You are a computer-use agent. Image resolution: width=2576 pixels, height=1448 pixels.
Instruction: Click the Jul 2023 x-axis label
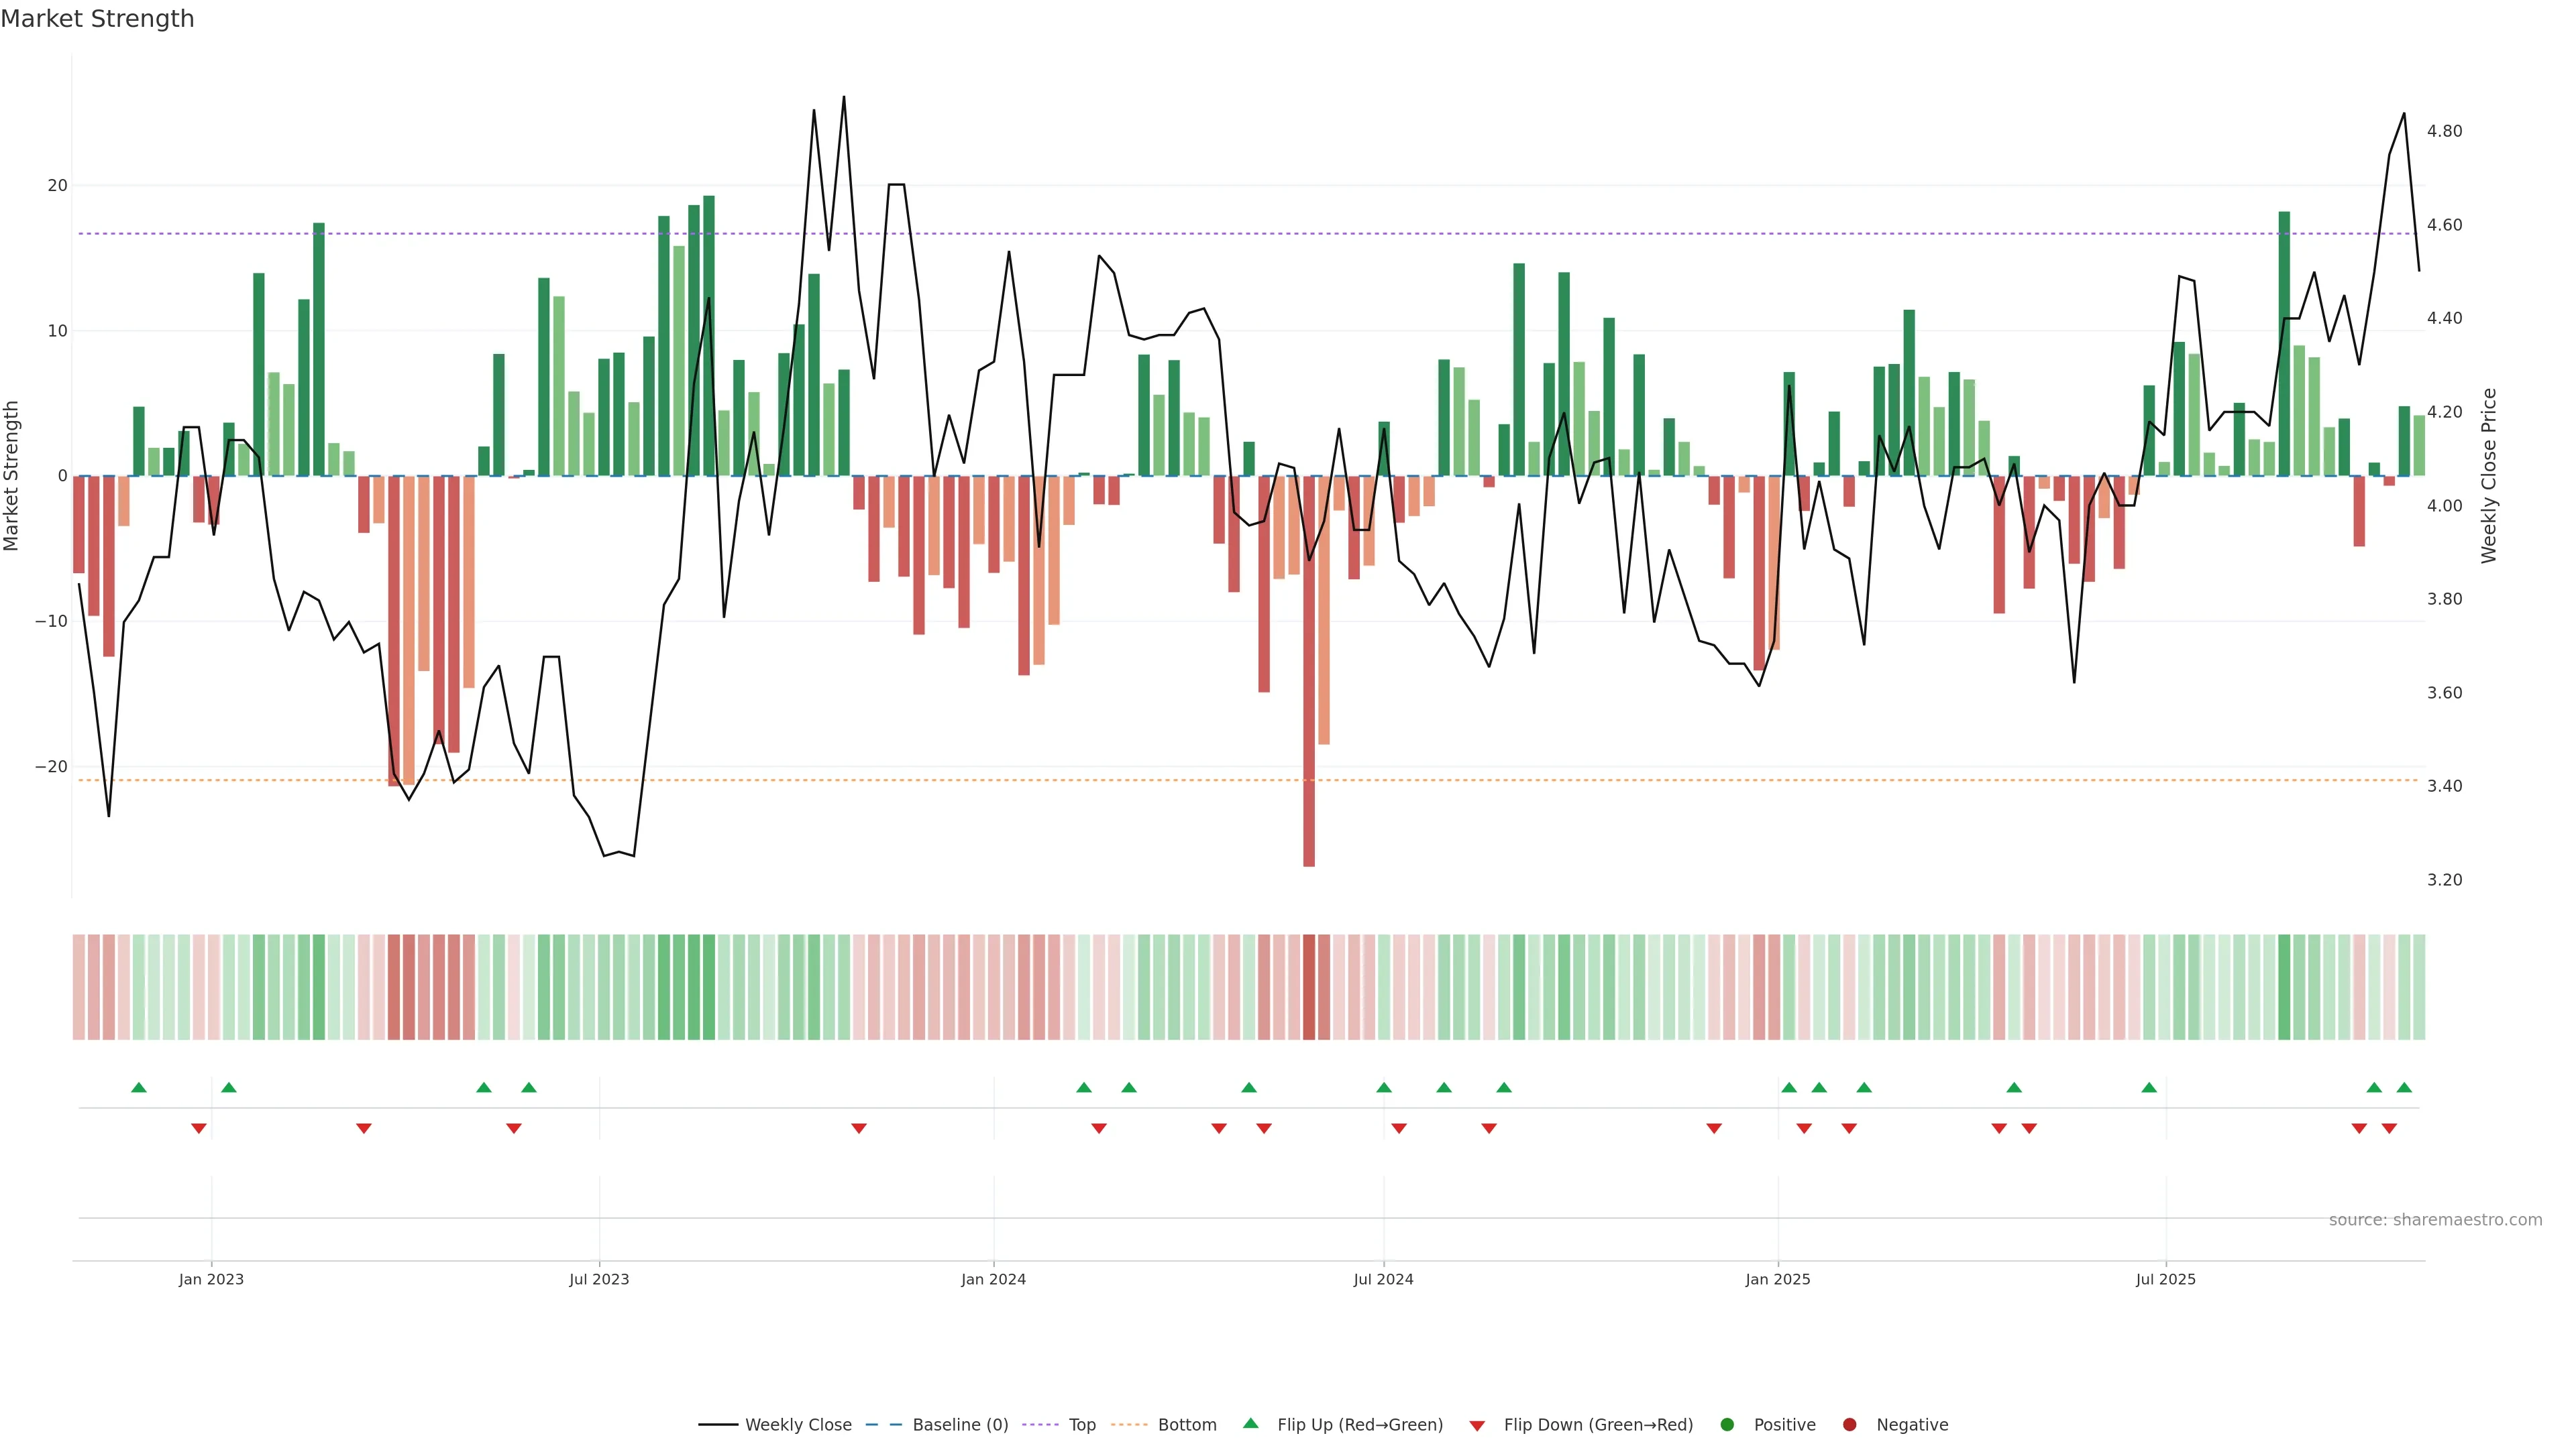click(599, 1279)
